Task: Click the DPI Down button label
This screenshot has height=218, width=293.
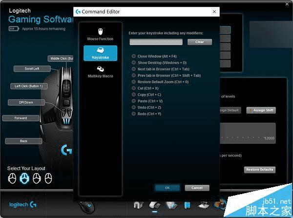Action: [26, 102]
